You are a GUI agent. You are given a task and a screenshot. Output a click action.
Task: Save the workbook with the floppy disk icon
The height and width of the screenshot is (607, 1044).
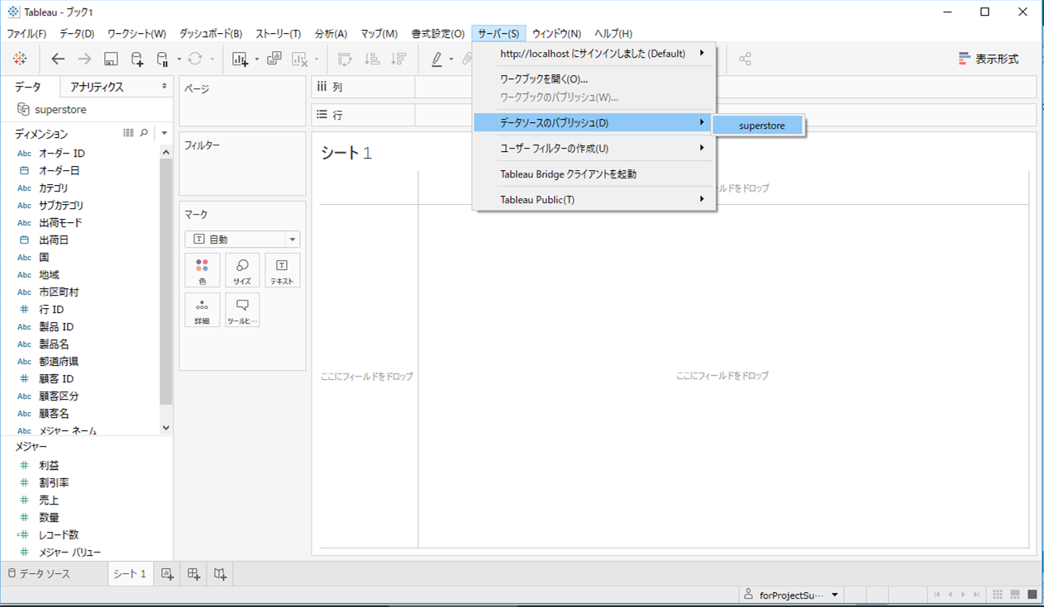[x=111, y=59]
